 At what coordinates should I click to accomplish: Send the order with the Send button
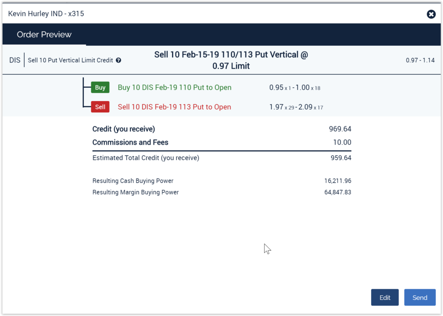(420, 297)
